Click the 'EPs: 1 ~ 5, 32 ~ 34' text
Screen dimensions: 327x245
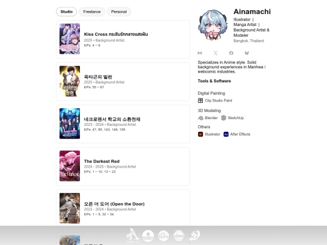[x=99, y=214]
